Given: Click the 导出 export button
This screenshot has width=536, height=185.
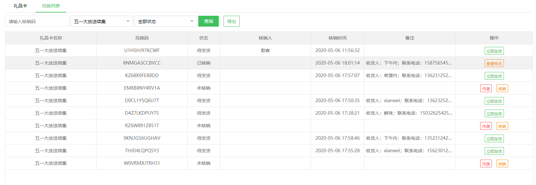Looking at the screenshot, I should click(x=231, y=22).
